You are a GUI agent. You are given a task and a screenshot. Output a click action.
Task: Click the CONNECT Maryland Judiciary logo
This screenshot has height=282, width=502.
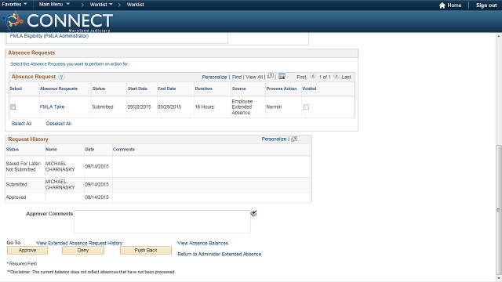(x=57, y=21)
